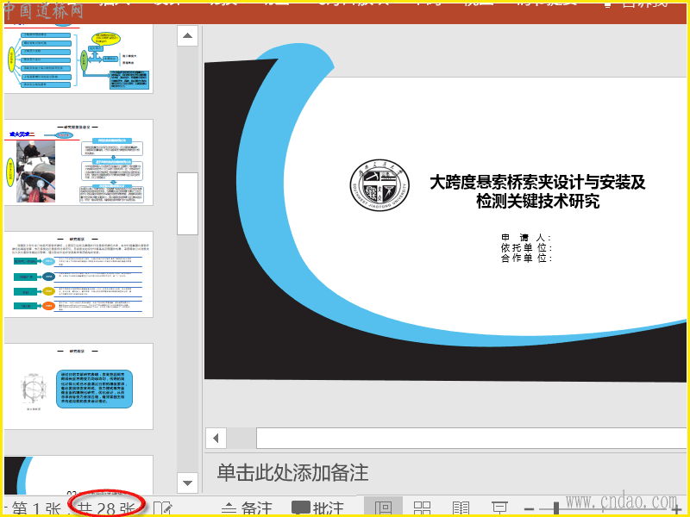Screen dimensions: 690x517
Task: Click the zoom out minus button
Action: pos(530,509)
